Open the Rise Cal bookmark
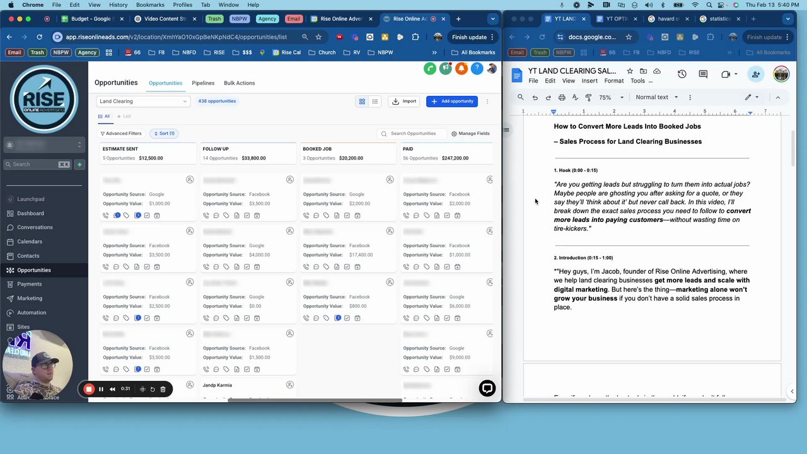Viewport: 807px width, 454px height. point(287,52)
